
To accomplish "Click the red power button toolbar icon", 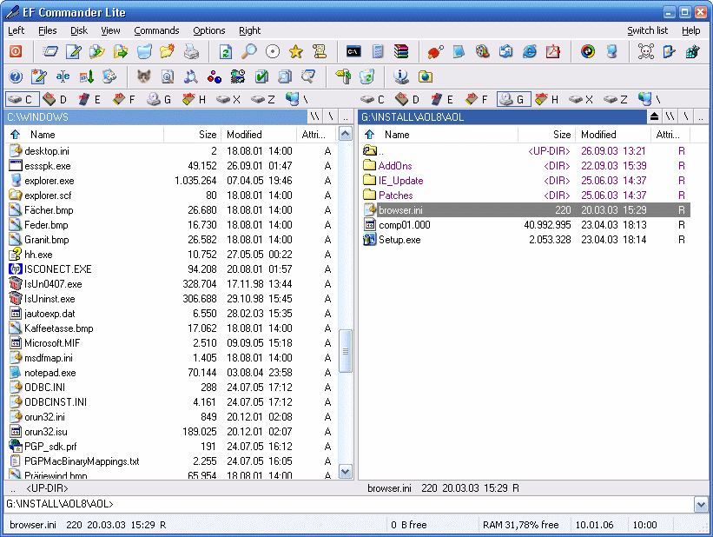I will click(16, 51).
